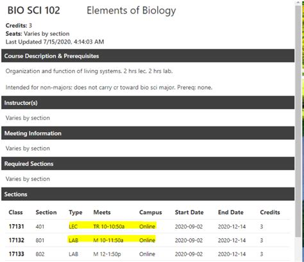
Task: Sort by the Section column header
Action: pyautogui.click(x=46, y=213)
